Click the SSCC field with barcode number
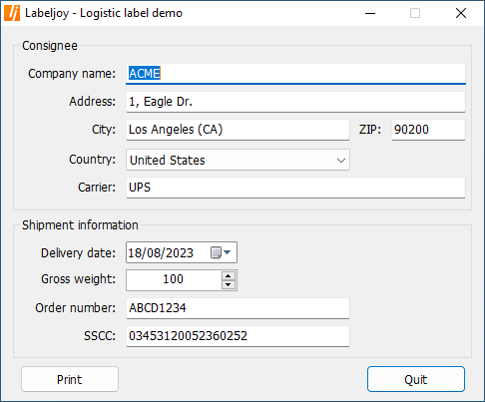 [238, 336]
